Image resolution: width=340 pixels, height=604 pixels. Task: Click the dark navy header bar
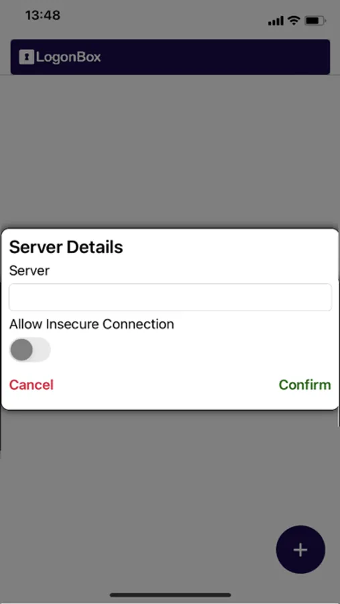(x=170, y=56)
